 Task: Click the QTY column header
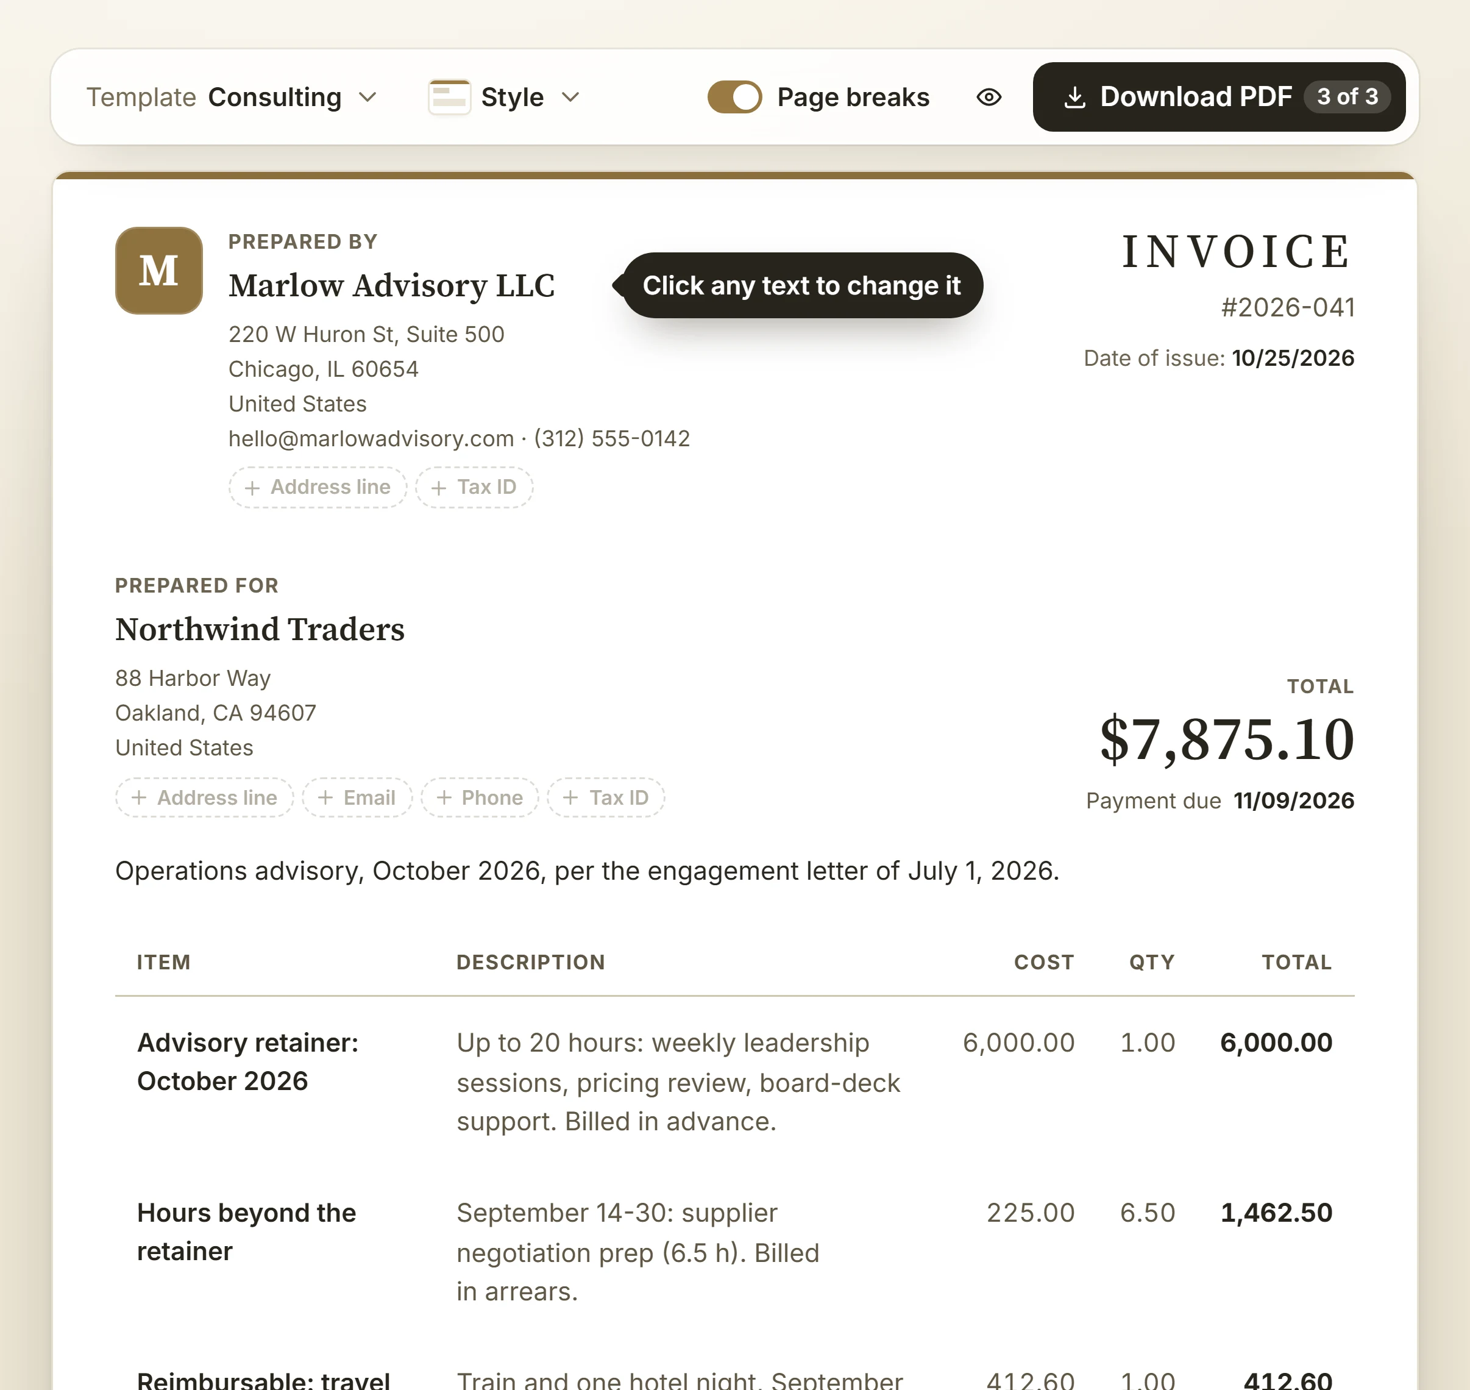click(1152, 962)
